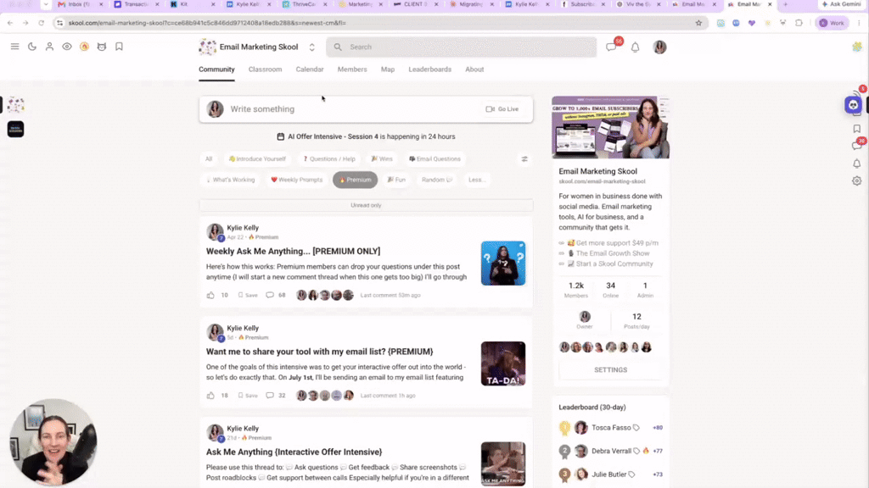The height and width of the screenshot is (488, 869).
Task: Filter posts by Questions / Help
Action: pos(329,158)
